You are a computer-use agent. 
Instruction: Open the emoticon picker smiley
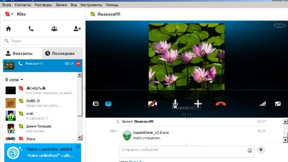coord(250,151)
